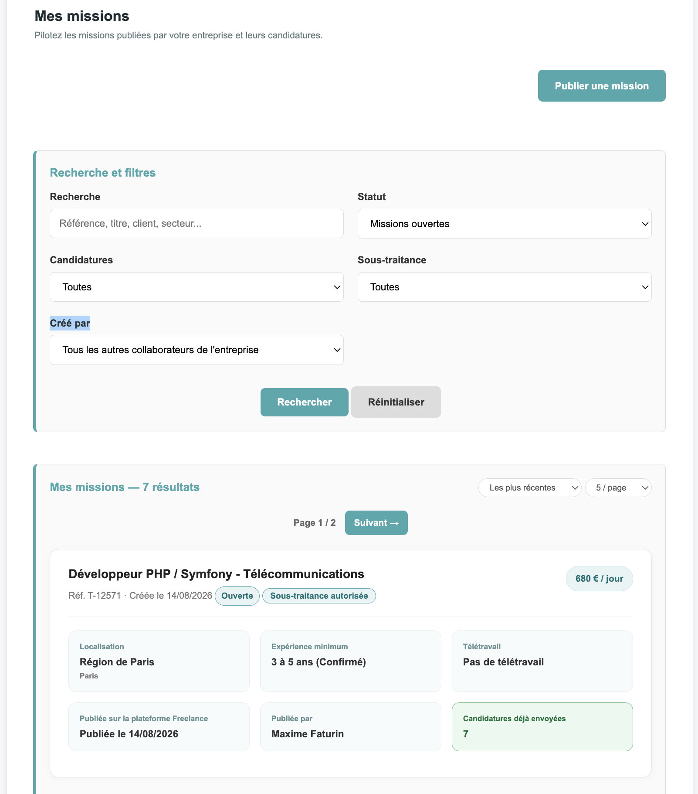This screenshot has width=698, height=794.
Task: Click the Recherche et filtres heading
Action: click(x=103, y=173)
